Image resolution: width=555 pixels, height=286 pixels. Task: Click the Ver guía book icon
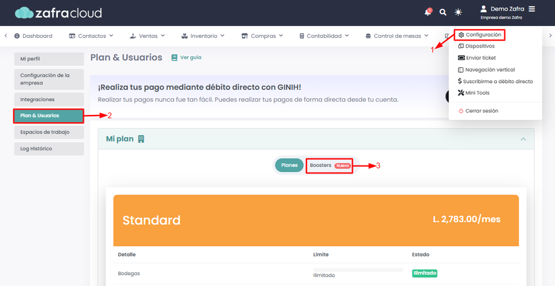pos(174,58)
